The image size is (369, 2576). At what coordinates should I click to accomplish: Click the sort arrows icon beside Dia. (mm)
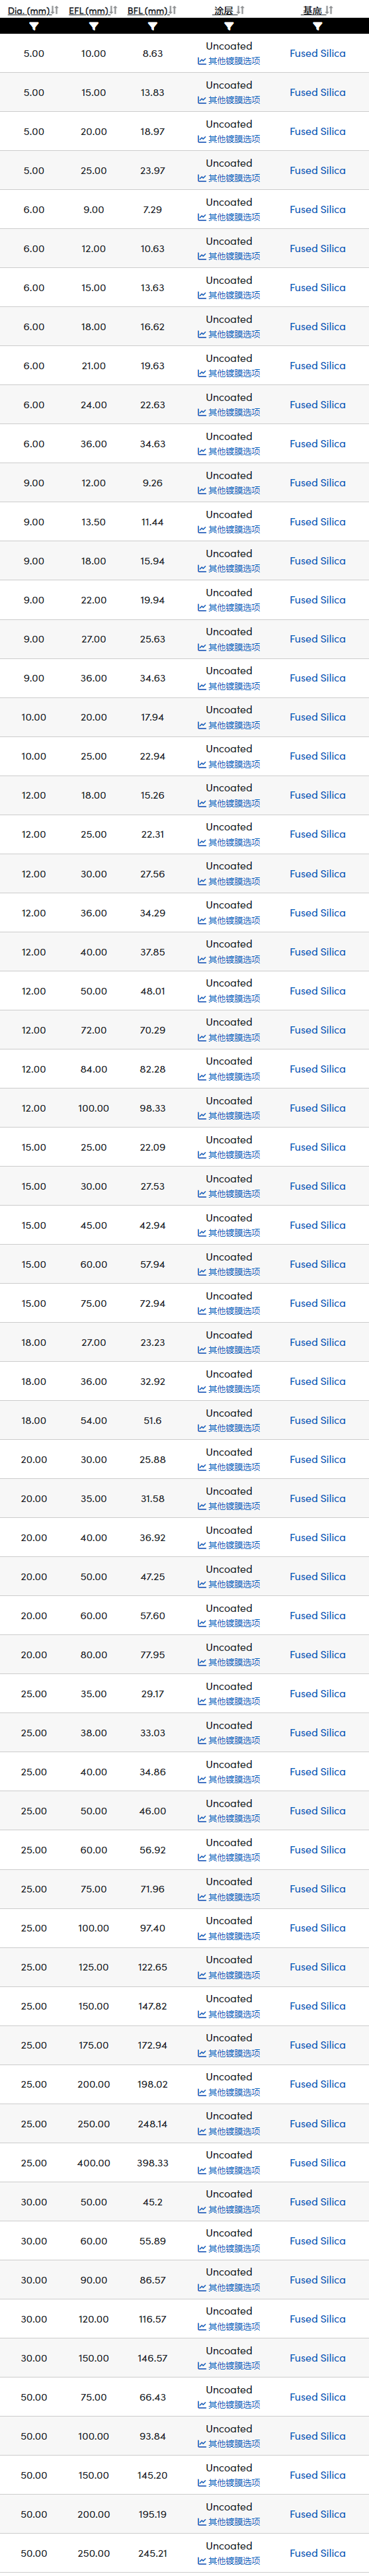(x=55, y=11)
